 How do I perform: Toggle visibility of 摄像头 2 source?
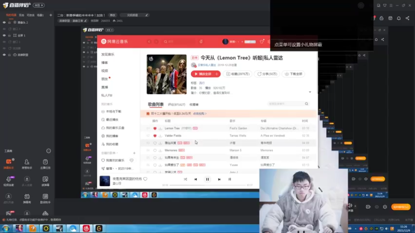[x=4, y=22]
